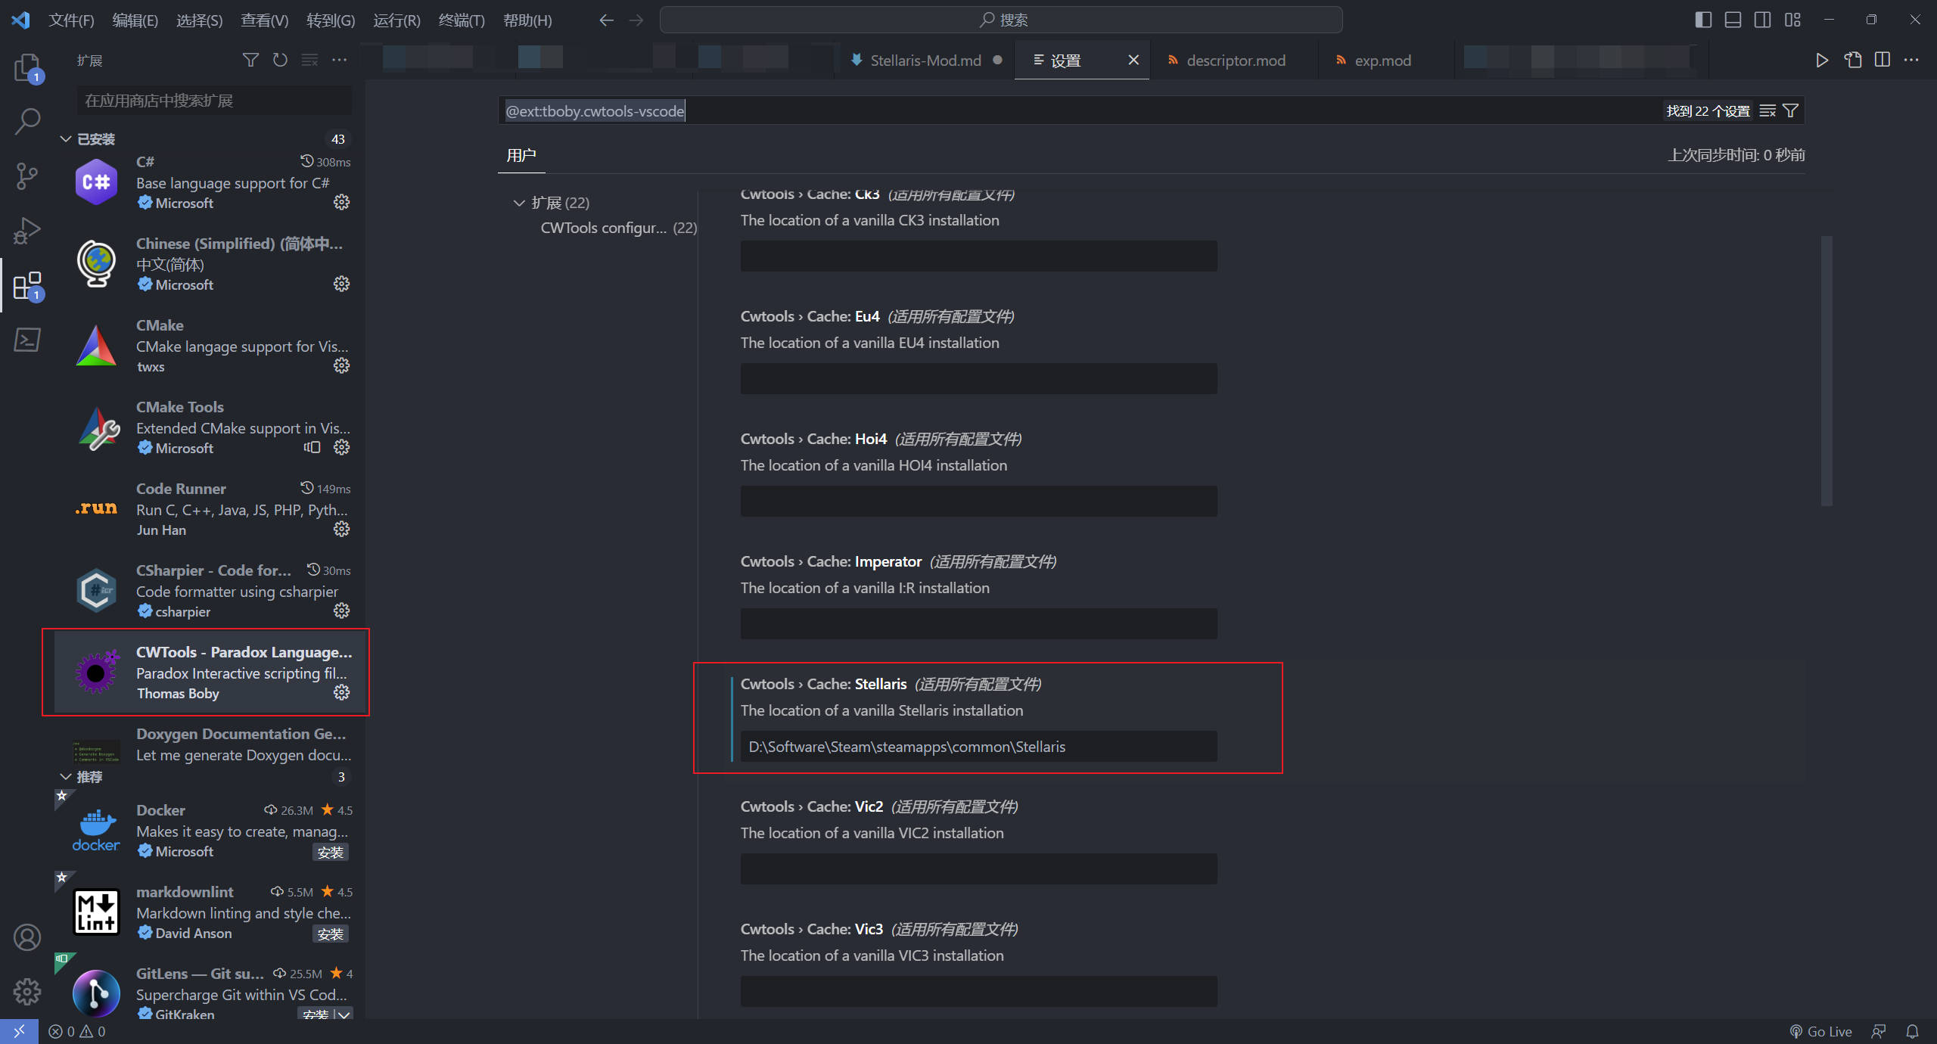1937x1044 pixels.
Task: Open the terminal panel icon in activity bar
Action: pyautogui.click(x=27, y=340)
